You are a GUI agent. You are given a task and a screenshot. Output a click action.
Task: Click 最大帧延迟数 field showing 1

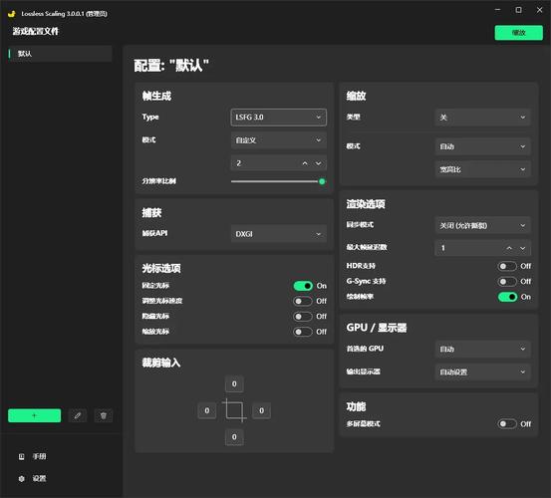coord(483,248)
